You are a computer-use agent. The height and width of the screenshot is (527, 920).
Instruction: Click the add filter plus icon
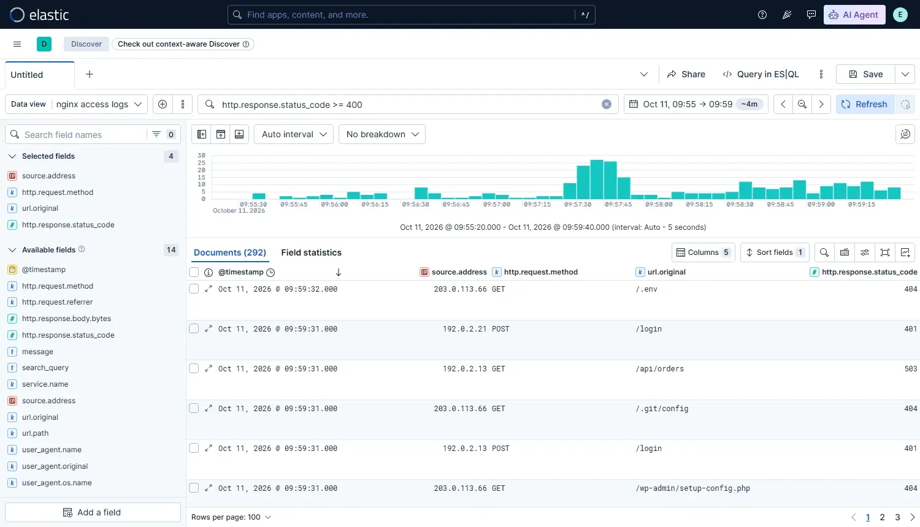(163, 104)
